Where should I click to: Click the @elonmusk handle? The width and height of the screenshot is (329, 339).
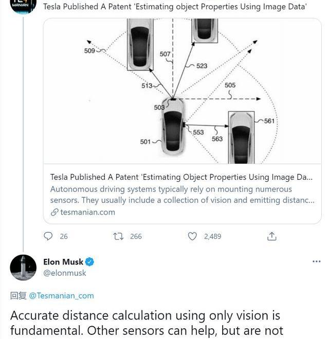[x=65, y=273]
